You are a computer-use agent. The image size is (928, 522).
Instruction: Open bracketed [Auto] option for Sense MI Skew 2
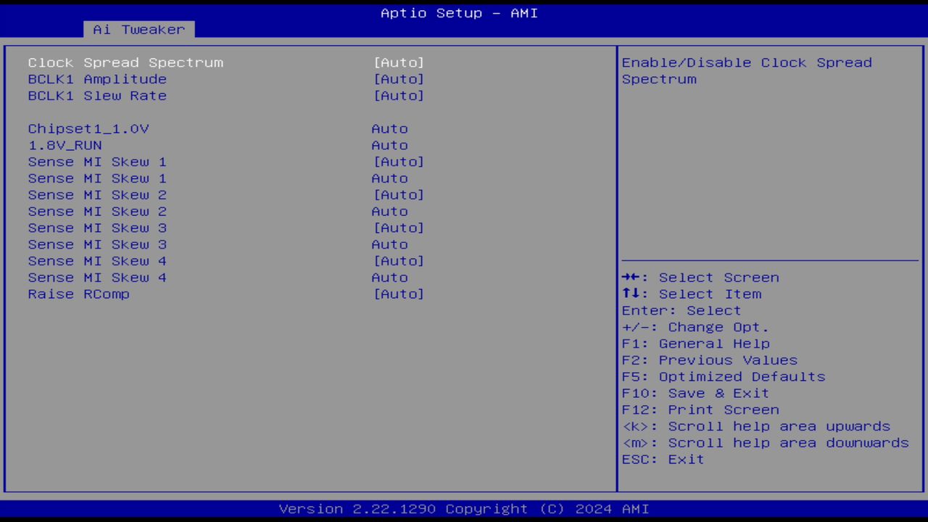[398, 195]
